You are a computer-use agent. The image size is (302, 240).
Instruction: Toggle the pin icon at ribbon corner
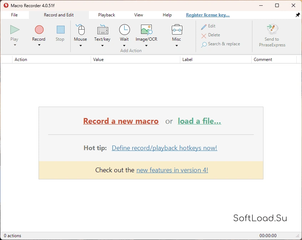click(298, 15)
